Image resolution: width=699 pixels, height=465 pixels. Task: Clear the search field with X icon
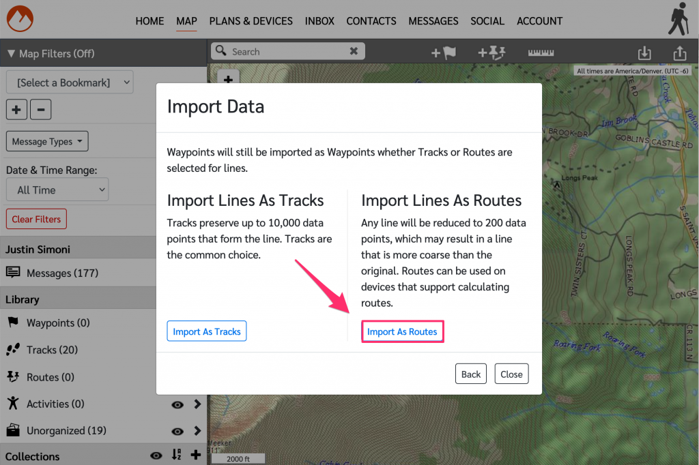tap(354, 51)
